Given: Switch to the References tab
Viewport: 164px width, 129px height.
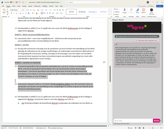Looking at the screenshot, I should (x=37, y=6).
